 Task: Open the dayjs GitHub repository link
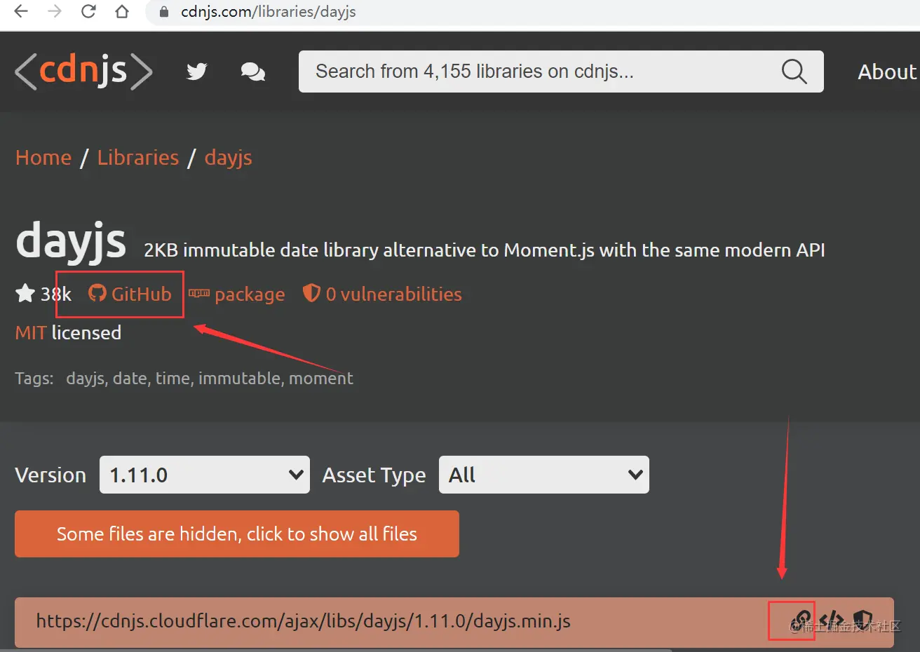click(130, 294)
